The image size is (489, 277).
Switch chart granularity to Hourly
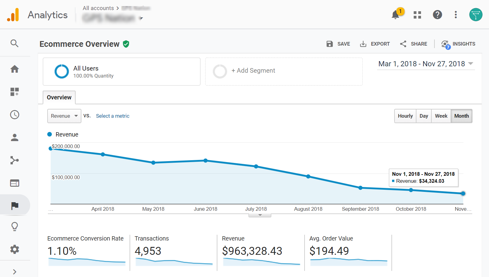tap(405, 116)
